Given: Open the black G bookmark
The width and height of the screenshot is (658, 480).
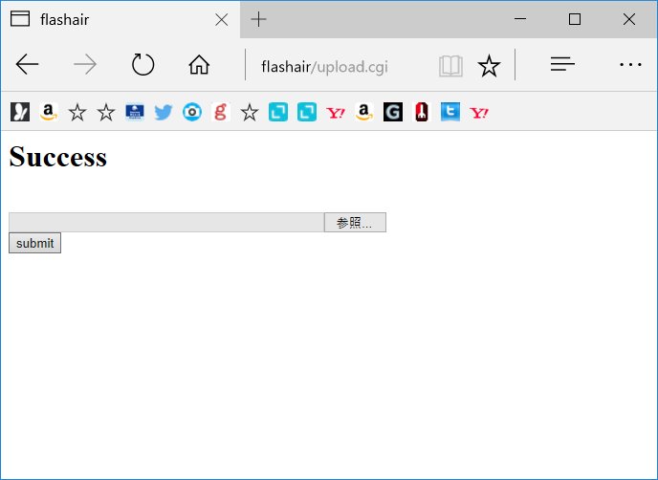Looking at the screenshot, I should point(393,112).
